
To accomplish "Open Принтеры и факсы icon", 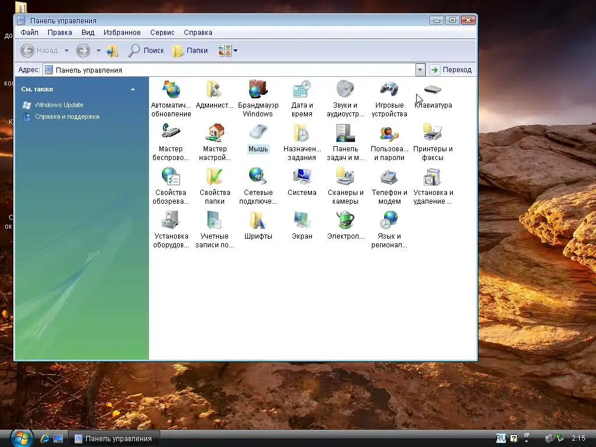I will [433, 142].
